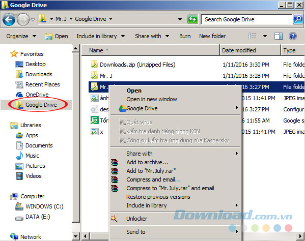
Task: Expand the dropdown arrow after Mr.J in path
Action: pyautogui.click(x=71, y=19)
